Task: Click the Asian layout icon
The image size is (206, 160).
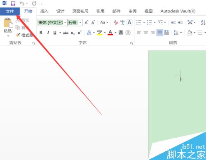Action: (190, 22)
